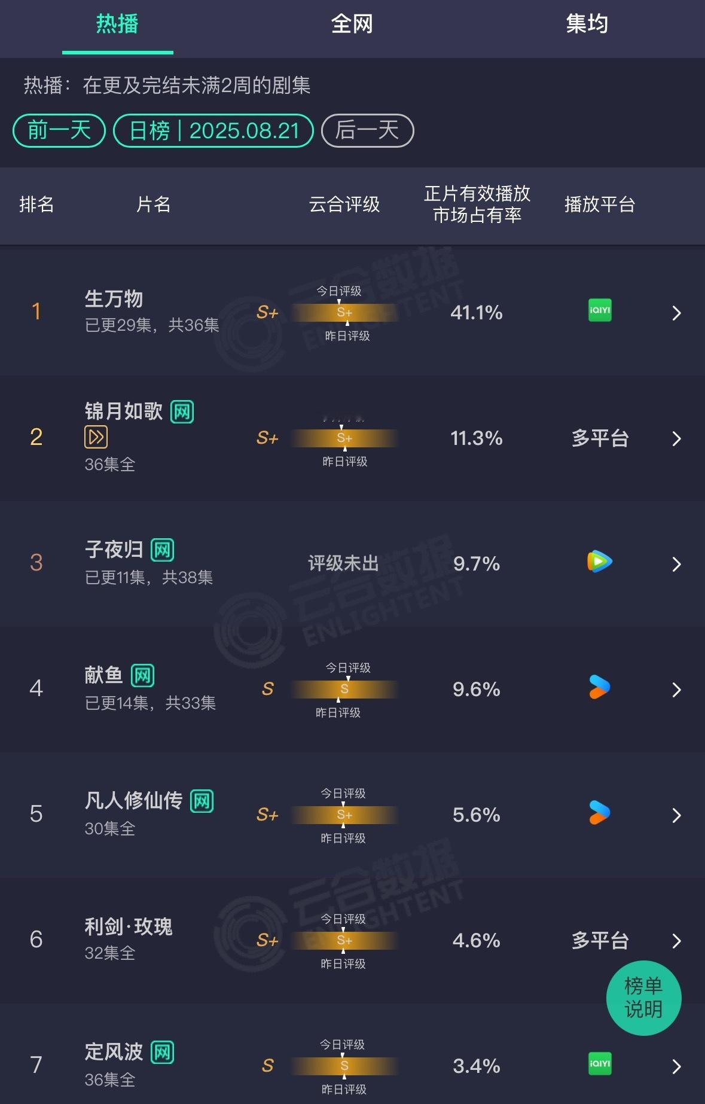Viewport: 705px width, 1104px height.
Task: Tap the Tencent Video icon for 子夜归
Action: point(600,562)
